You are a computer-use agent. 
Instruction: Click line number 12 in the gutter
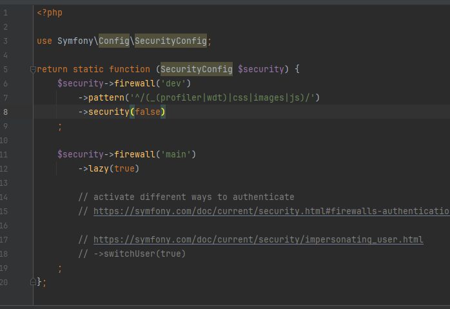[4, 168]
